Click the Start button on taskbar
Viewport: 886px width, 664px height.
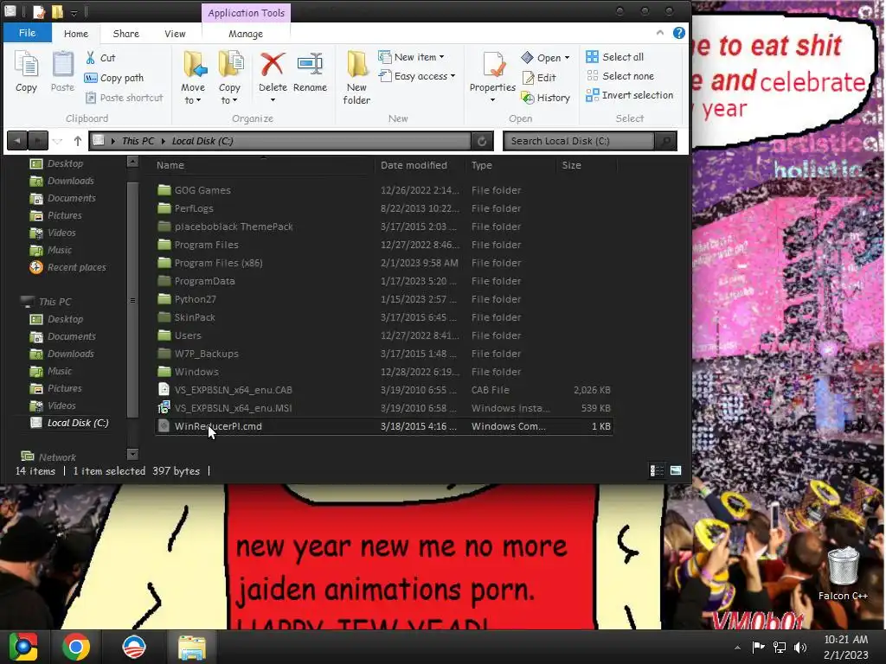[23, 647]
